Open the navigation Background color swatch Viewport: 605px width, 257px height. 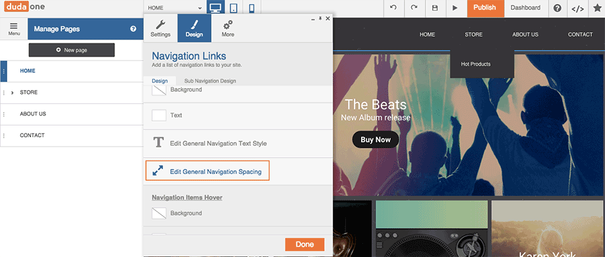[159, 89]
